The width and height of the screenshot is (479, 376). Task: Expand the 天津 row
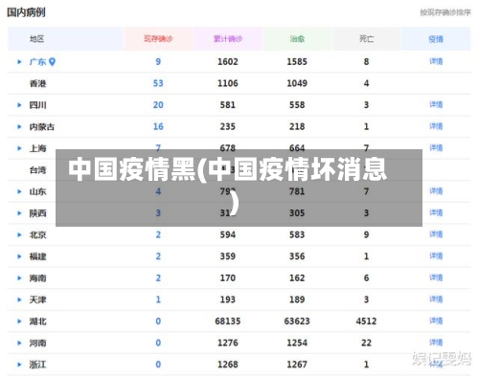coord(19,299)
